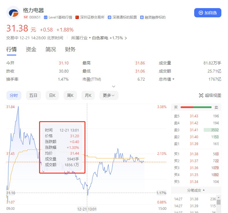Click the 深圳证券交易所 flag icon
The height and width of the screenshot is (213, 228).
point(77,17)
